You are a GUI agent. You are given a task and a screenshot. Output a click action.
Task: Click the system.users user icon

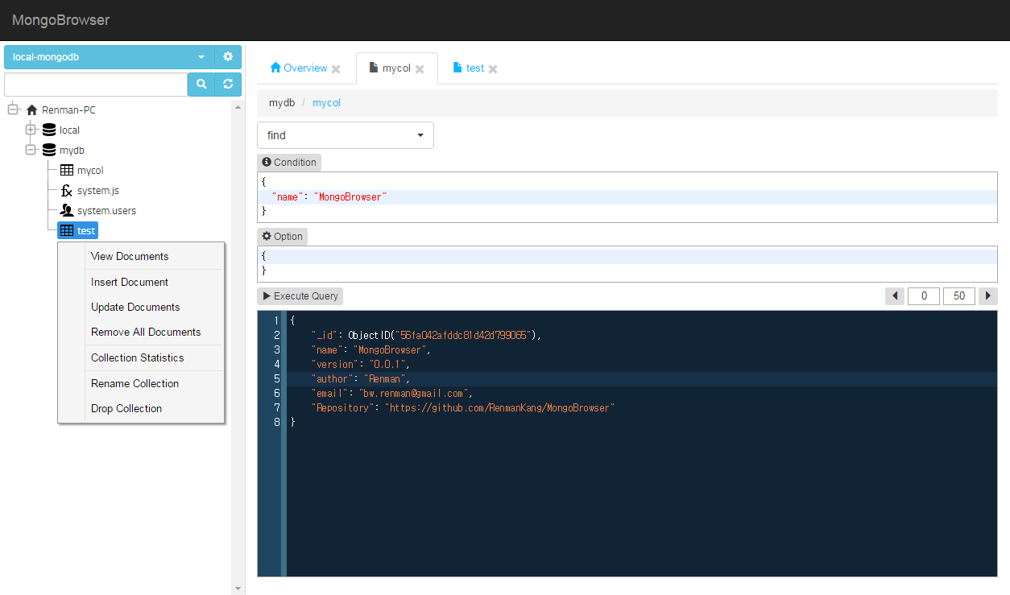(68, 210)
